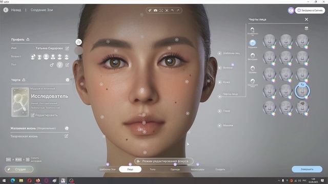Select the first age stage icon in Возраст row
This screenshot has width=328, height=184.
pos(33,57)
